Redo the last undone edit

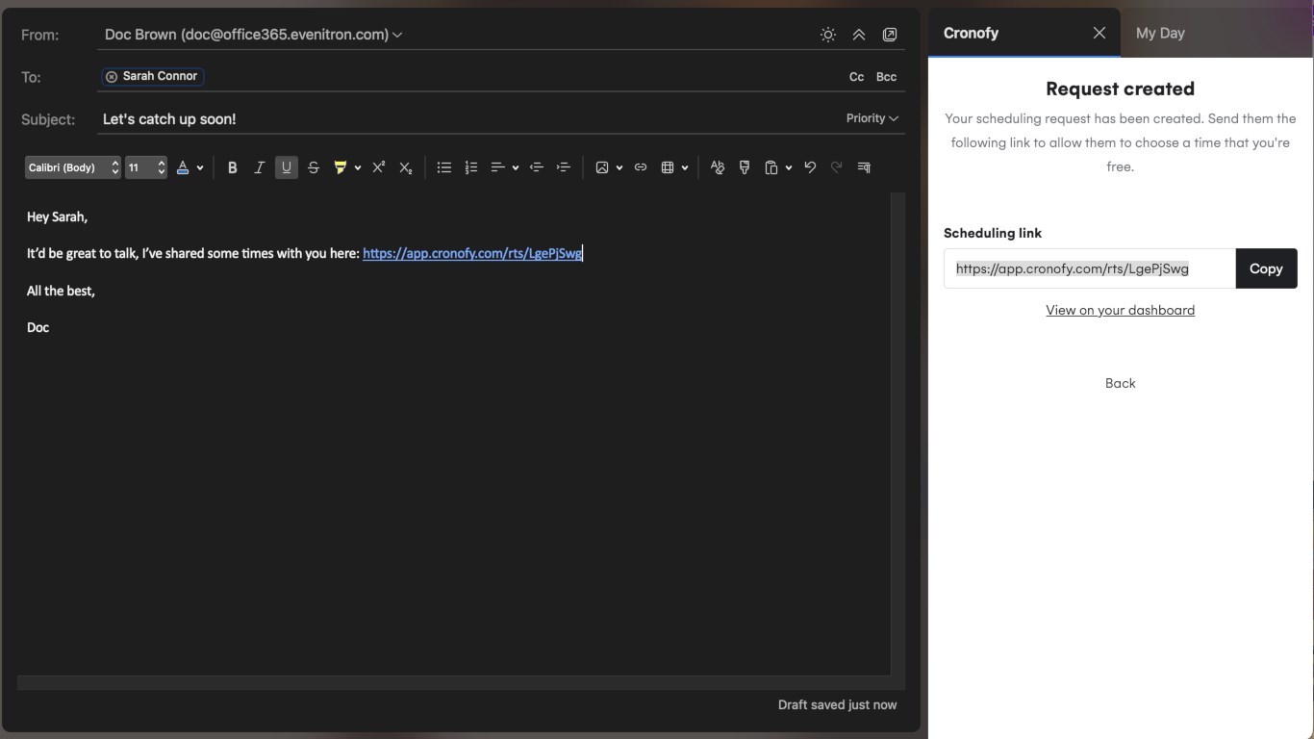coord(837,167)
